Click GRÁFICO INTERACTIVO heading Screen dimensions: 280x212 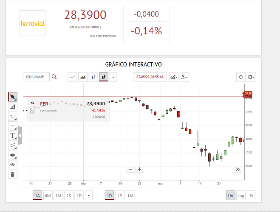click(133, 64)
